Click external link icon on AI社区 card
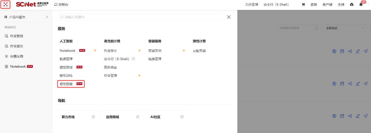Image resolution: width=371 pixels, height=133 pixels. tap(182, 117)
